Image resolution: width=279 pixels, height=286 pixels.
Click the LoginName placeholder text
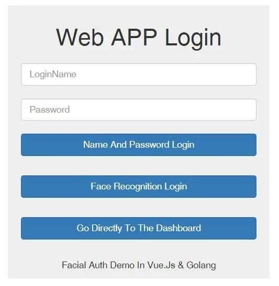click(x=53, y=75)
